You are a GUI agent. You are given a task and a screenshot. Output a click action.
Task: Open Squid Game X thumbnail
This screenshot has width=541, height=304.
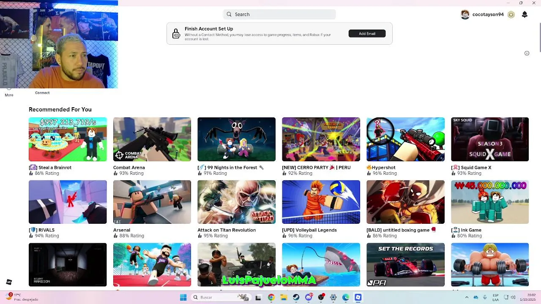coord(490,139)
